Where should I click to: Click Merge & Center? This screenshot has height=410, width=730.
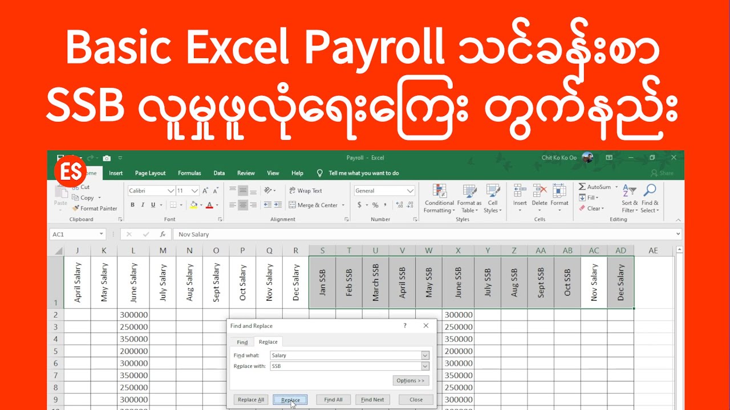(313, 205)
